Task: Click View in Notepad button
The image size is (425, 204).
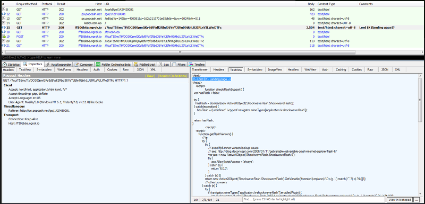Action: click(x=400, y=200)
